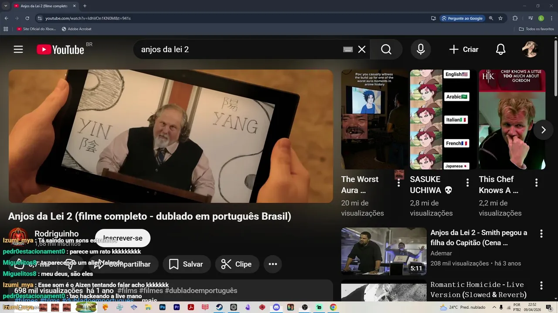This screenshot has height=313, width=558.
Task: Open the zoom magnifier in address bar
Action: (x=491, y=18)
